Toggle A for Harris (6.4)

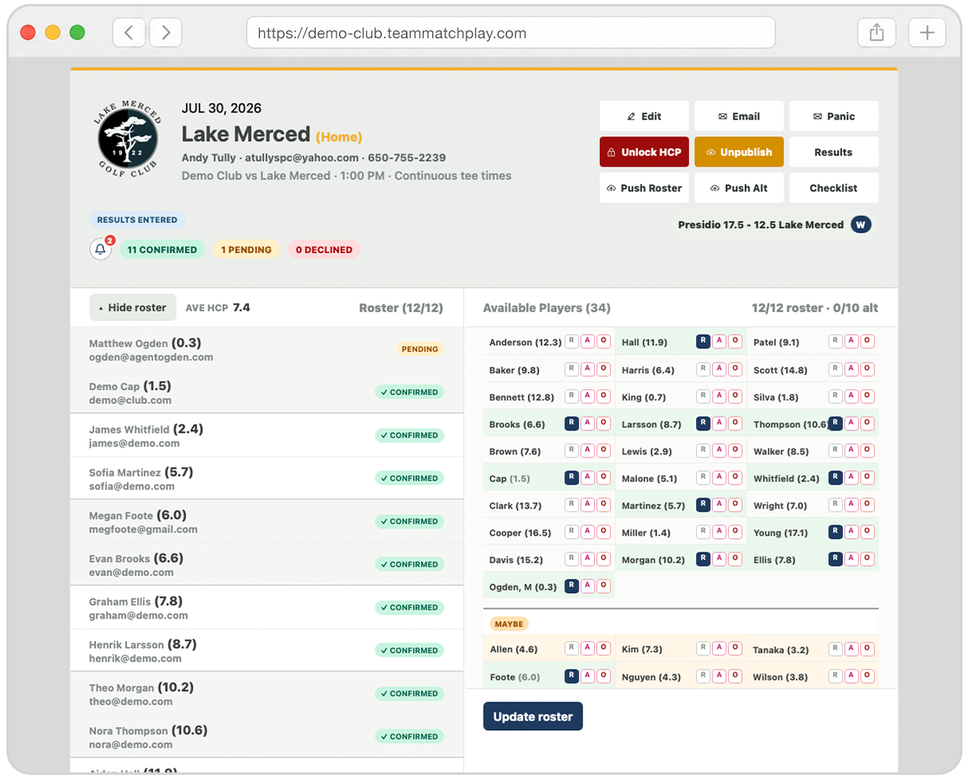pos(719,369)
